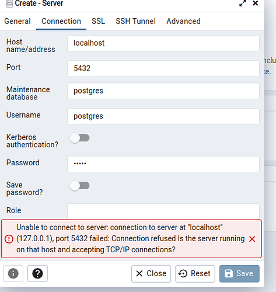
Task: Open the question mark help button
Action: pyautogui.click(x=37, y=273)
